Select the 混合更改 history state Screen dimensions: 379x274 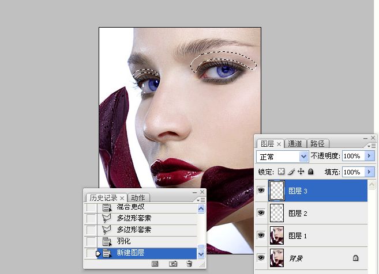pos(147,207)
